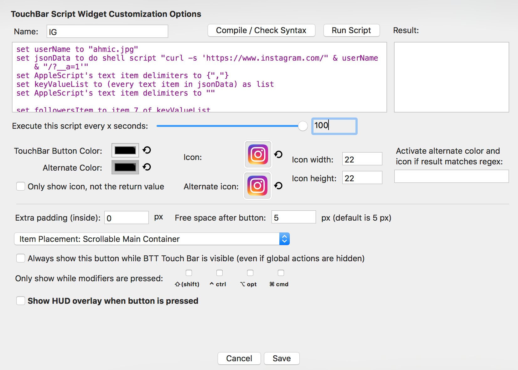
Task: Reset the Alternate Color
Action: pyautogui.click(x=147, y=167)
